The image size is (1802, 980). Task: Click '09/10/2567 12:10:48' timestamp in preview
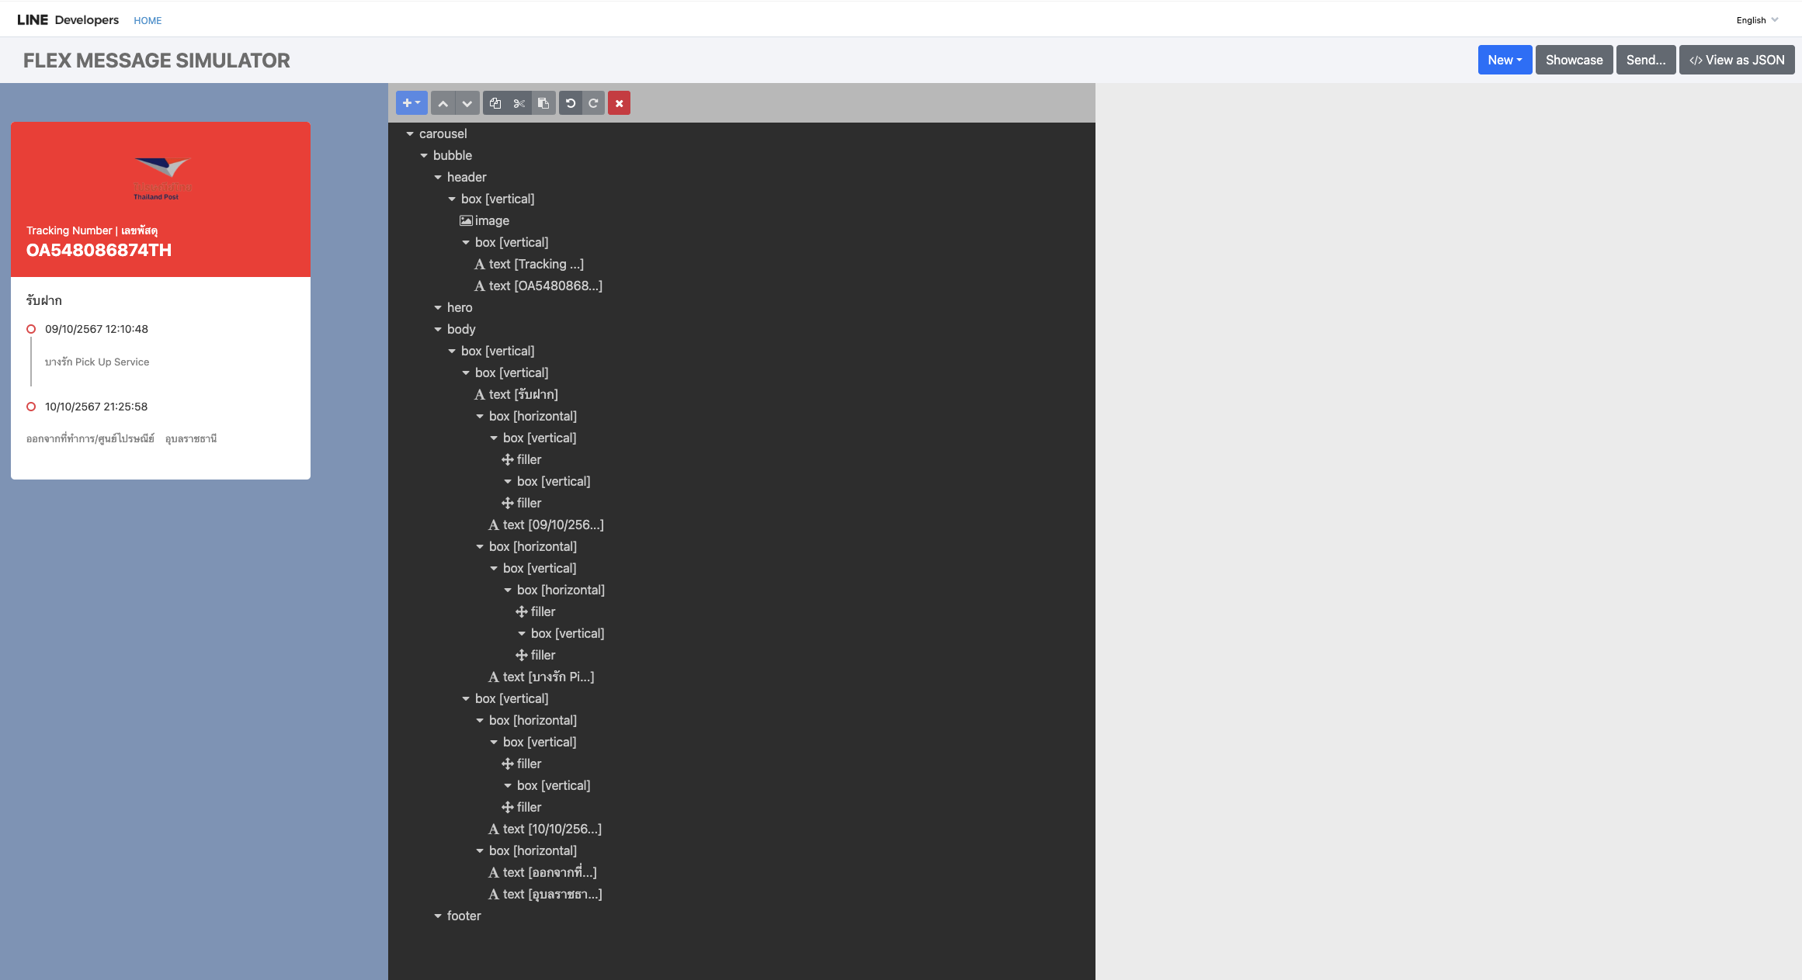point(96,329)
